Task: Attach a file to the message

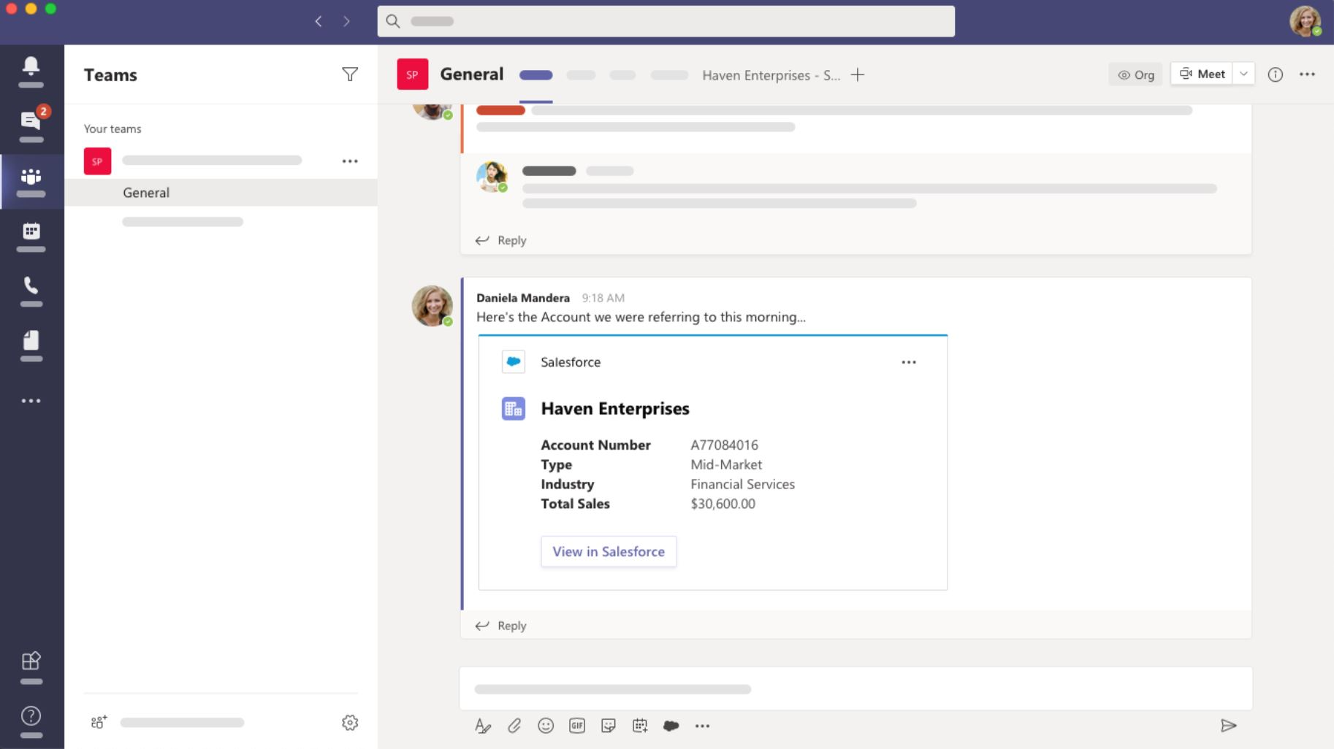Action: [514, 725]
